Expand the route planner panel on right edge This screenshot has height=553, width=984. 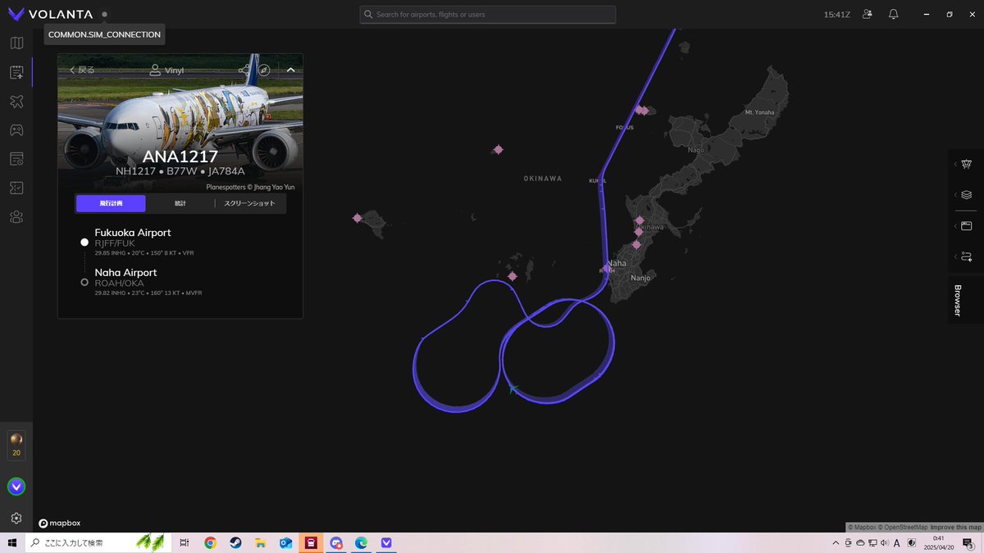pyautogui.click(x=966, y=256)
